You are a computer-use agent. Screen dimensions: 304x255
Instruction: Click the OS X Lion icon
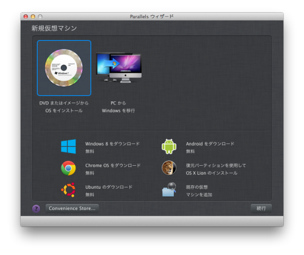tap(169, 168)
